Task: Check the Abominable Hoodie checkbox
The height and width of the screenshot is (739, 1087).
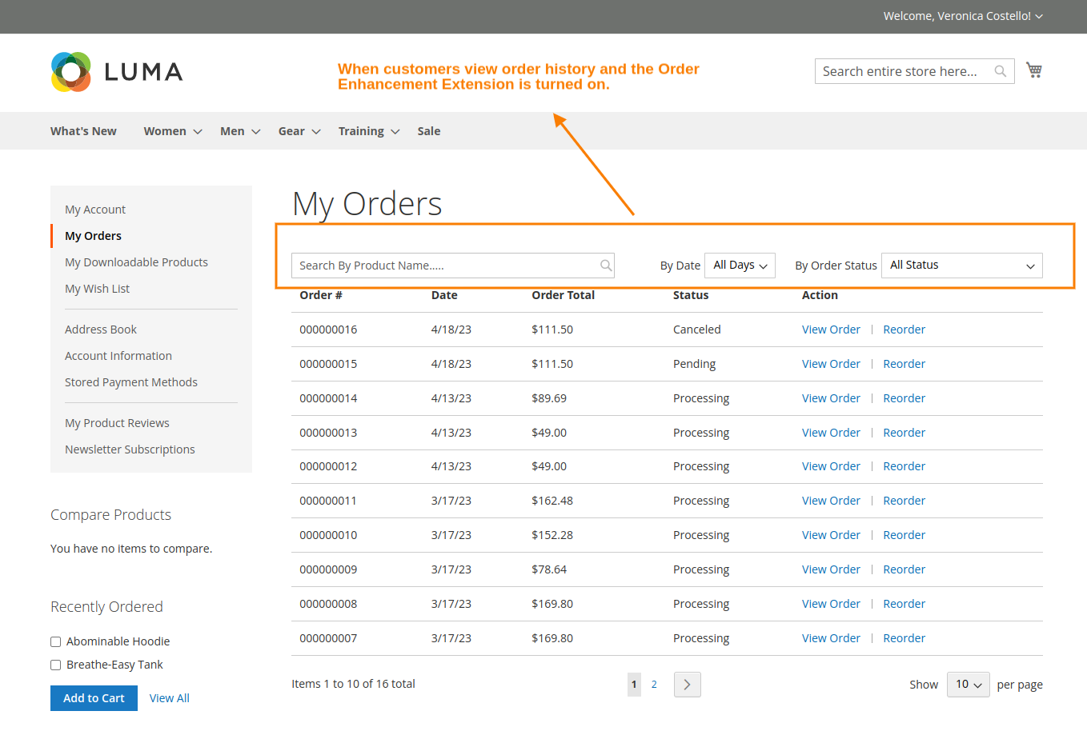Action: point(55,641)
